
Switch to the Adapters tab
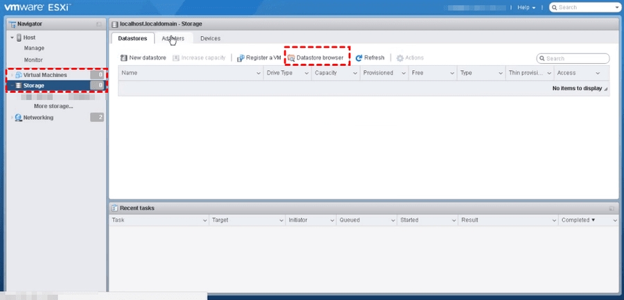tap(173, 38)
